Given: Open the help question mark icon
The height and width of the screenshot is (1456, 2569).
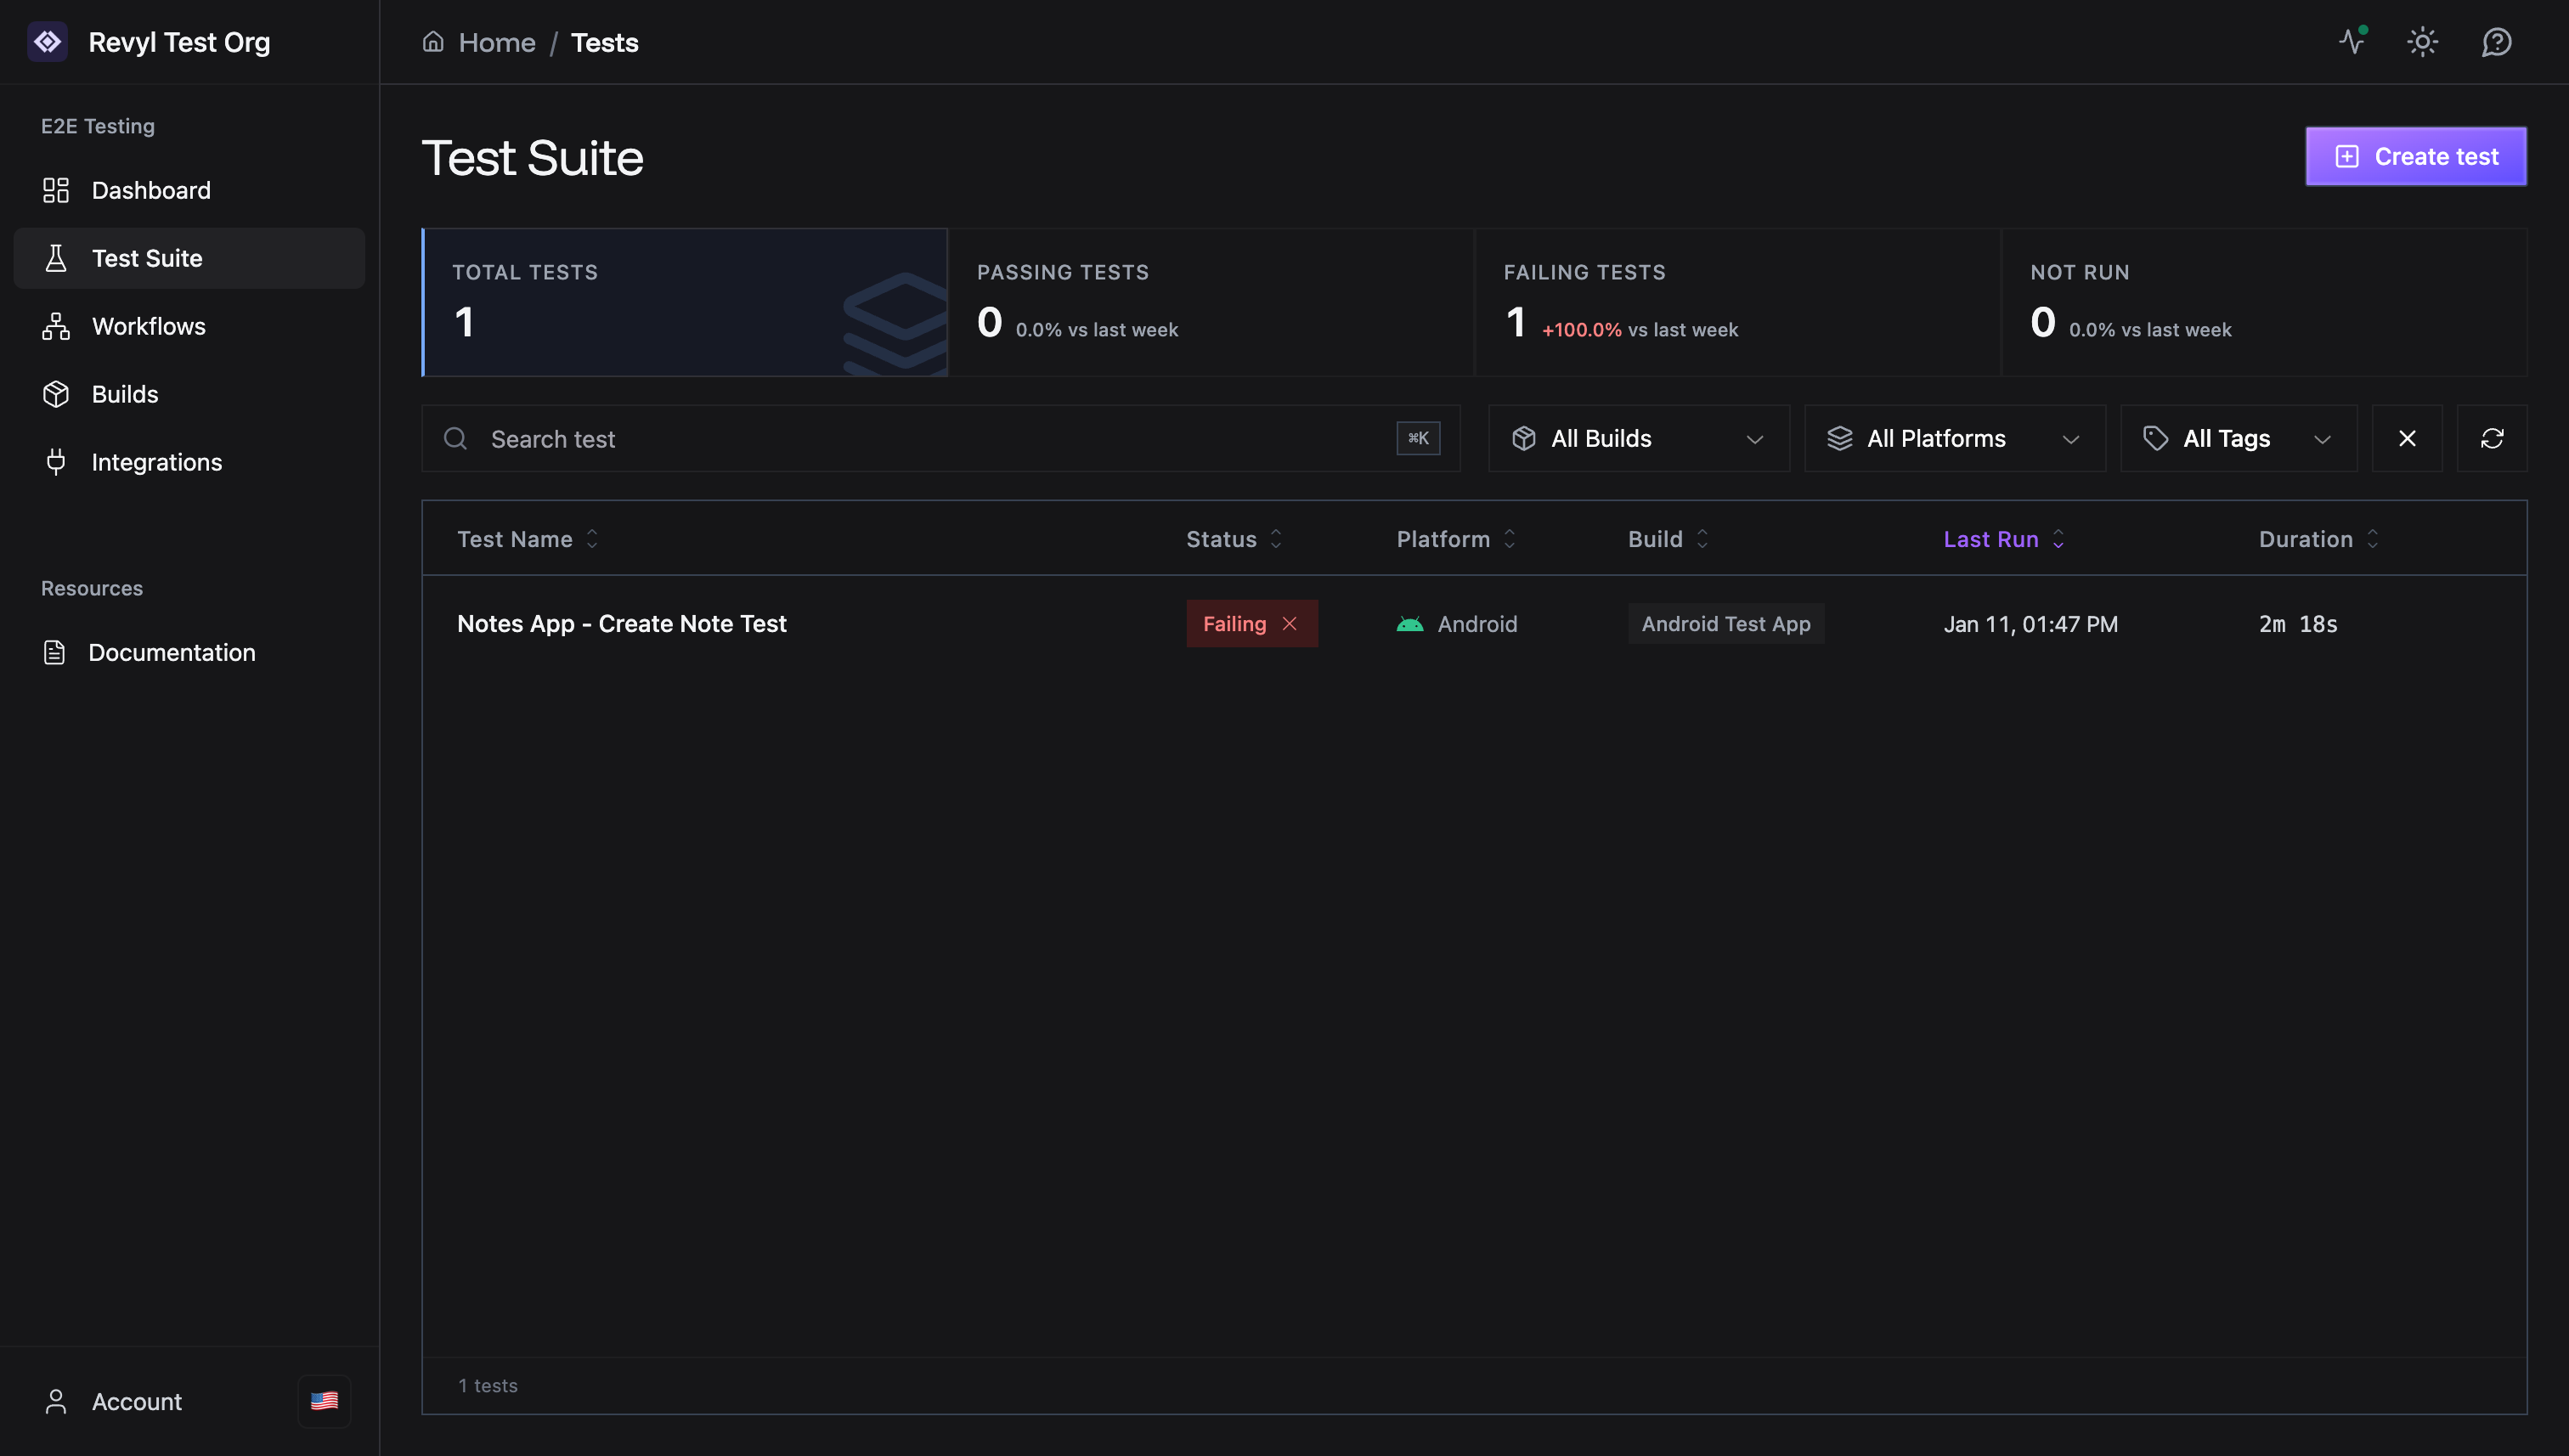Looking at the screenshot, I should click(2496, 42).
